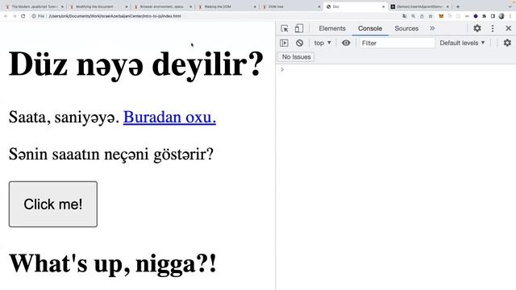Open the Extensions puzzle menu
The image size is (516, 290).
484,16
